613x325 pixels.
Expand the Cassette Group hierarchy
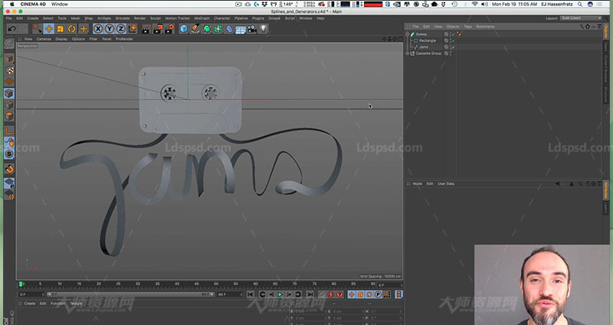[x=408, y=53]
